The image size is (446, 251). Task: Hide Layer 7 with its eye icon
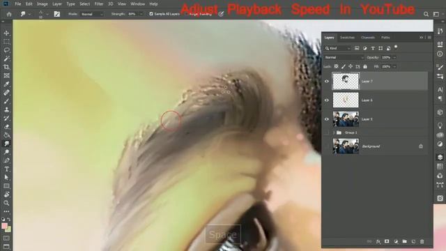(x=327, y=81)
